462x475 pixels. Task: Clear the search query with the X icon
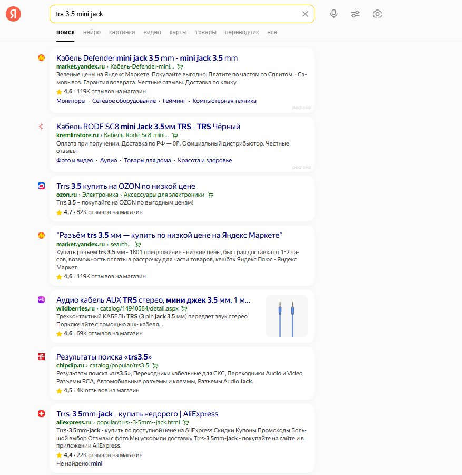coord(305,14)
